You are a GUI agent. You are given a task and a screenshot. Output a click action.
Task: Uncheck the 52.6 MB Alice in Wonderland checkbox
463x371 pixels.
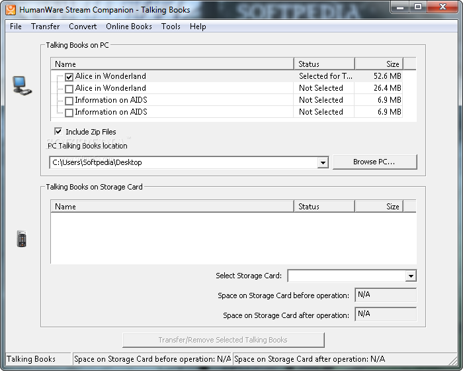click(x=69, y=77)
